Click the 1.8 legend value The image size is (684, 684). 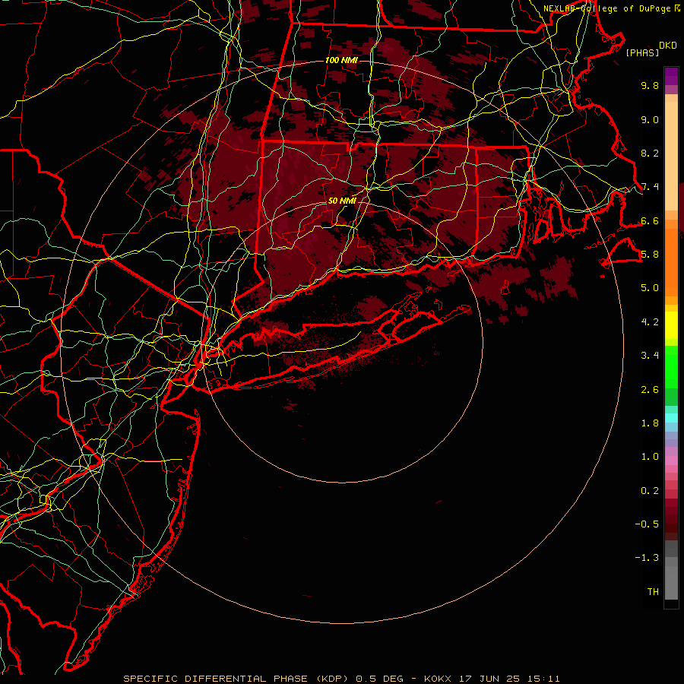[x=650, y=423]
